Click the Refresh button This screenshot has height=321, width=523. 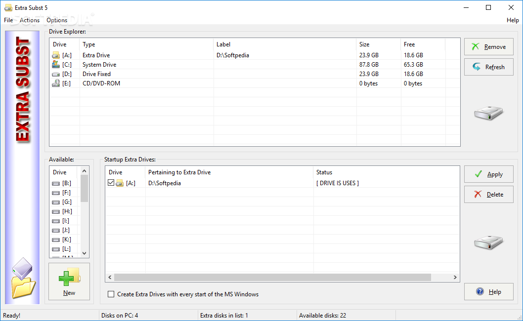489,67
